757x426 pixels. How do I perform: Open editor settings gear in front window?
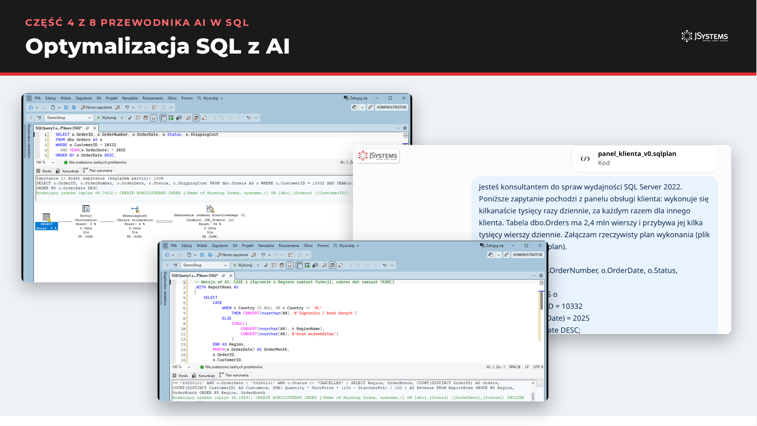541,276
